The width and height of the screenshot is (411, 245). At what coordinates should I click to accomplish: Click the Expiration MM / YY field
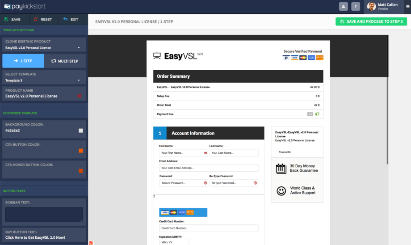coord(174,242)
